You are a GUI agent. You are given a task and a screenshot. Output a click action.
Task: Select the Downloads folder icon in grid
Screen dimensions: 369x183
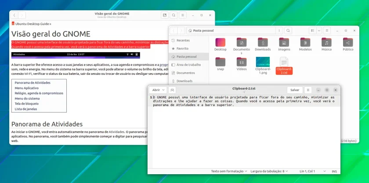[x=263, y=42]
